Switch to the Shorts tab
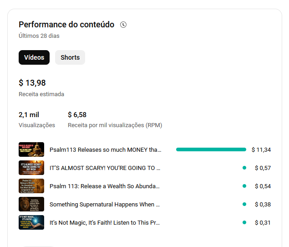The image size is (289, 247). coord(70,57)
